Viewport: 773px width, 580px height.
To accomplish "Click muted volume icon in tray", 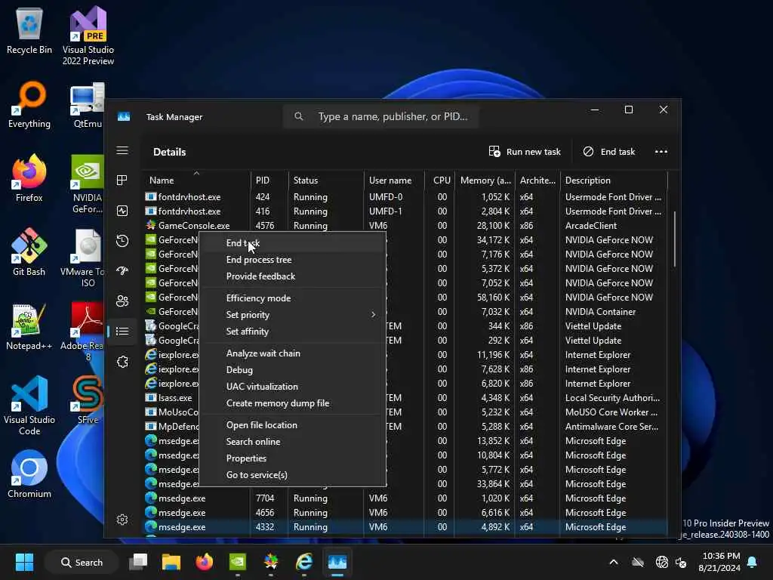I will pyautogui.click(x=682, y=562).
